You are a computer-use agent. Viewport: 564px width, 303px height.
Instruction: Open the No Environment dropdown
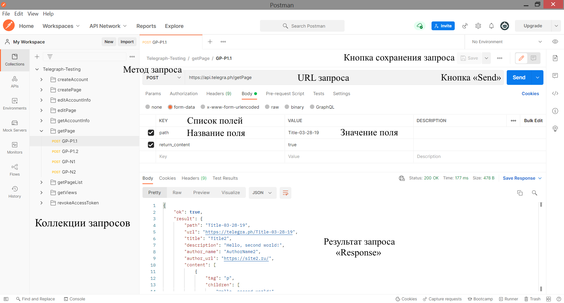coord(507,42)
